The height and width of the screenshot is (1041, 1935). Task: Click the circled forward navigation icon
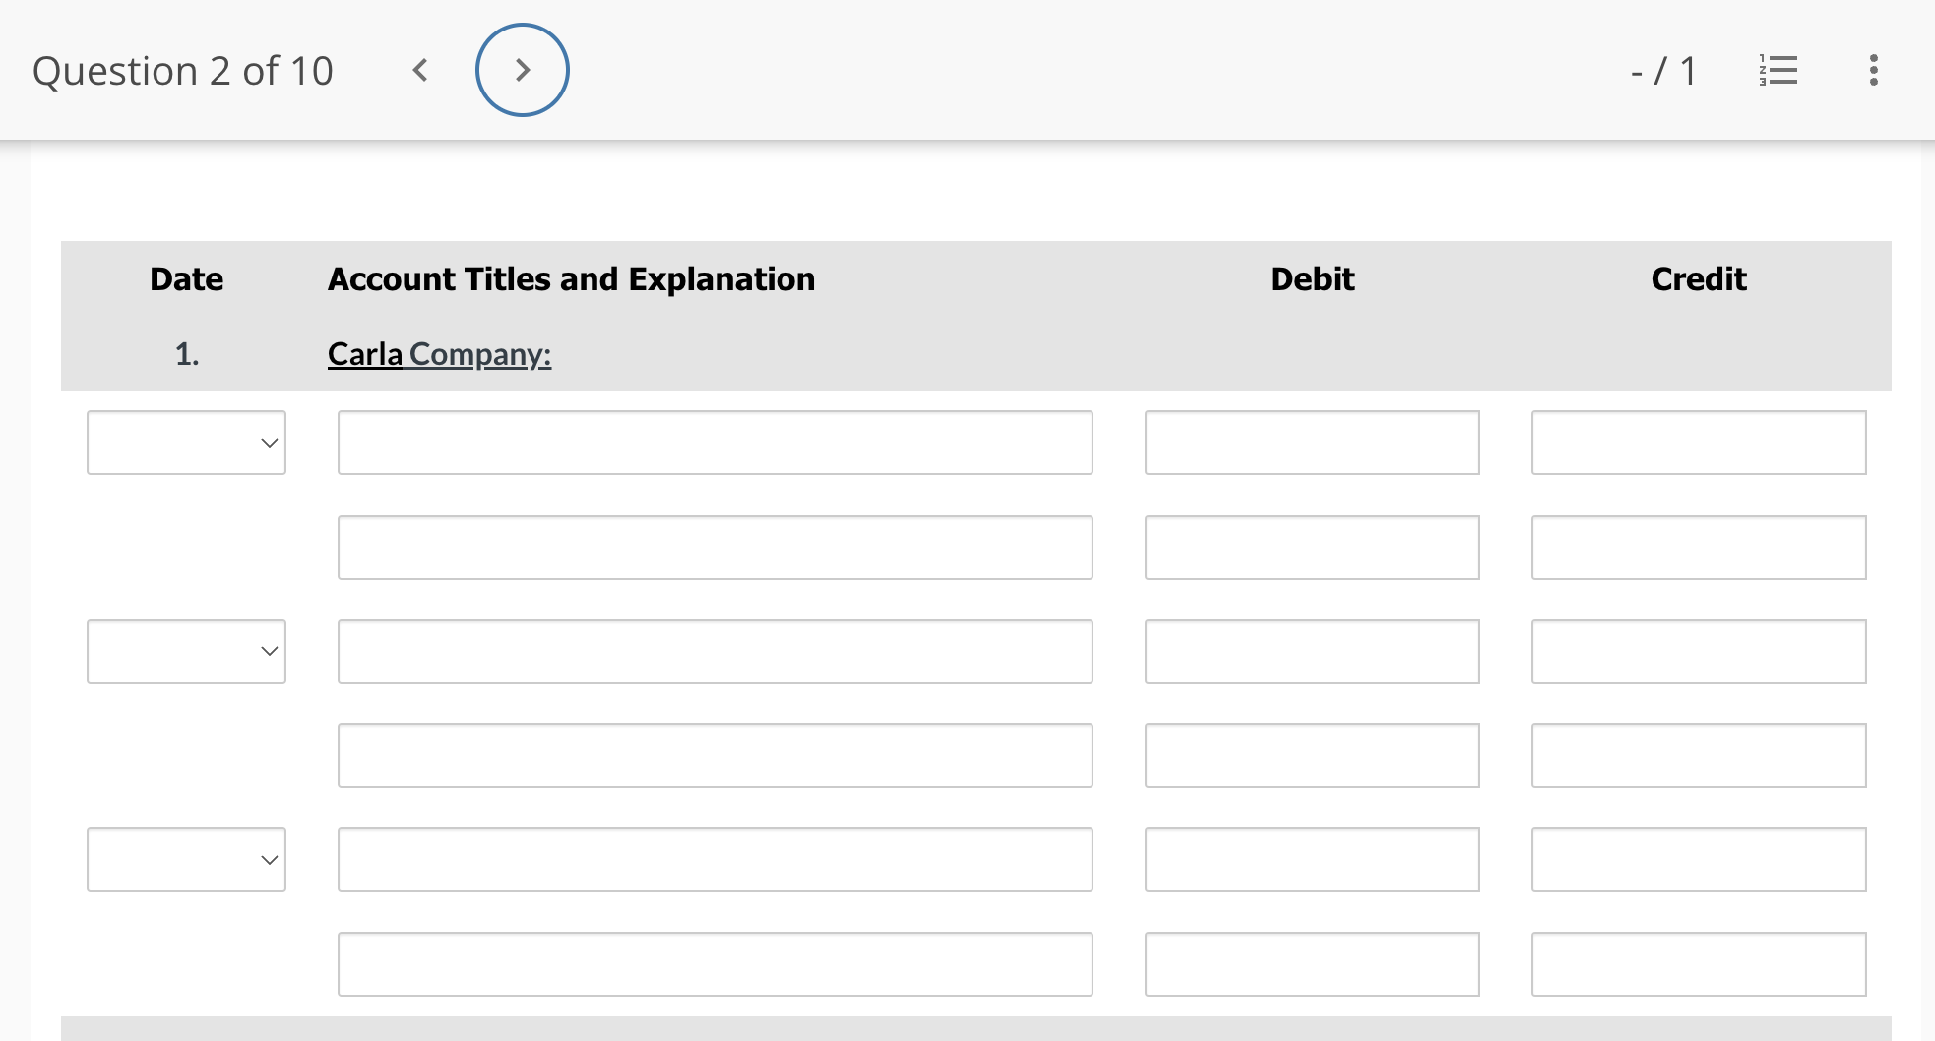[523, 69]
